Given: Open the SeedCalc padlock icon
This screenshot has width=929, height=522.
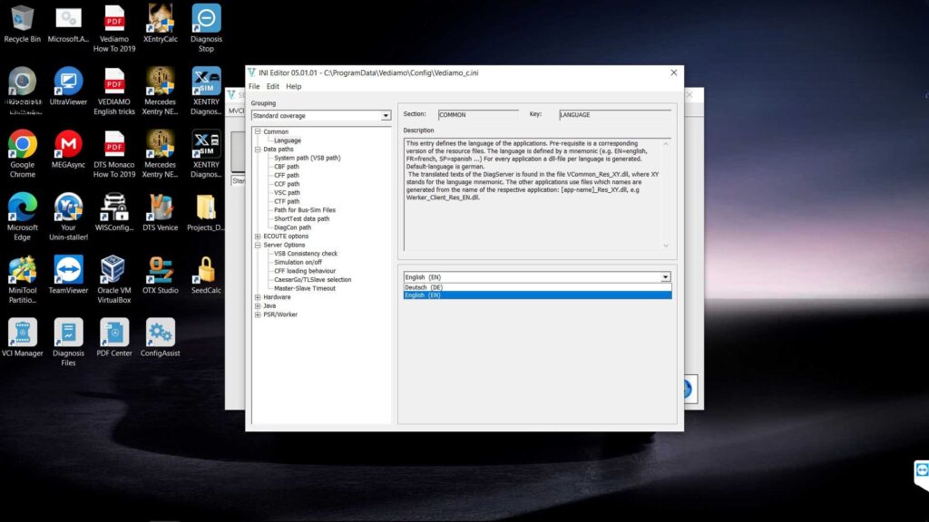Looking at the screenshot, I should point(206,270).
